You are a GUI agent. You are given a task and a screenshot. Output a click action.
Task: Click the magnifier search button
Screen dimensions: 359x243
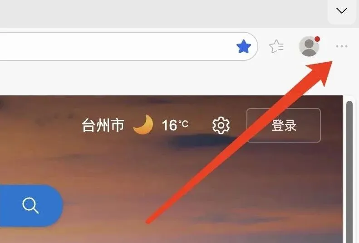click(31, 205)
